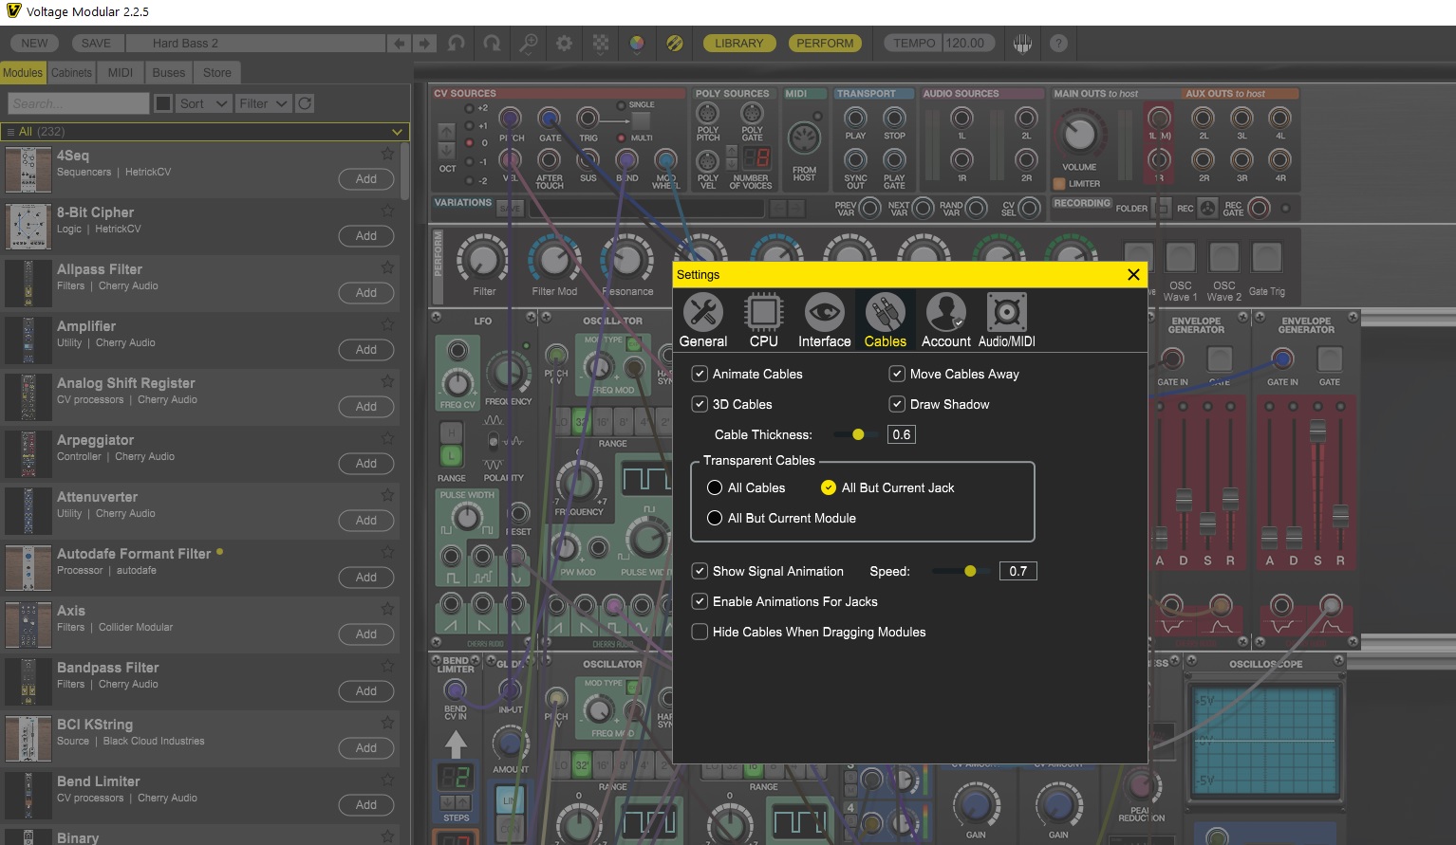Click the checkered pattern toolbar icon
Viewport: 1456px width, 845px height.
(x=601, y=44)
